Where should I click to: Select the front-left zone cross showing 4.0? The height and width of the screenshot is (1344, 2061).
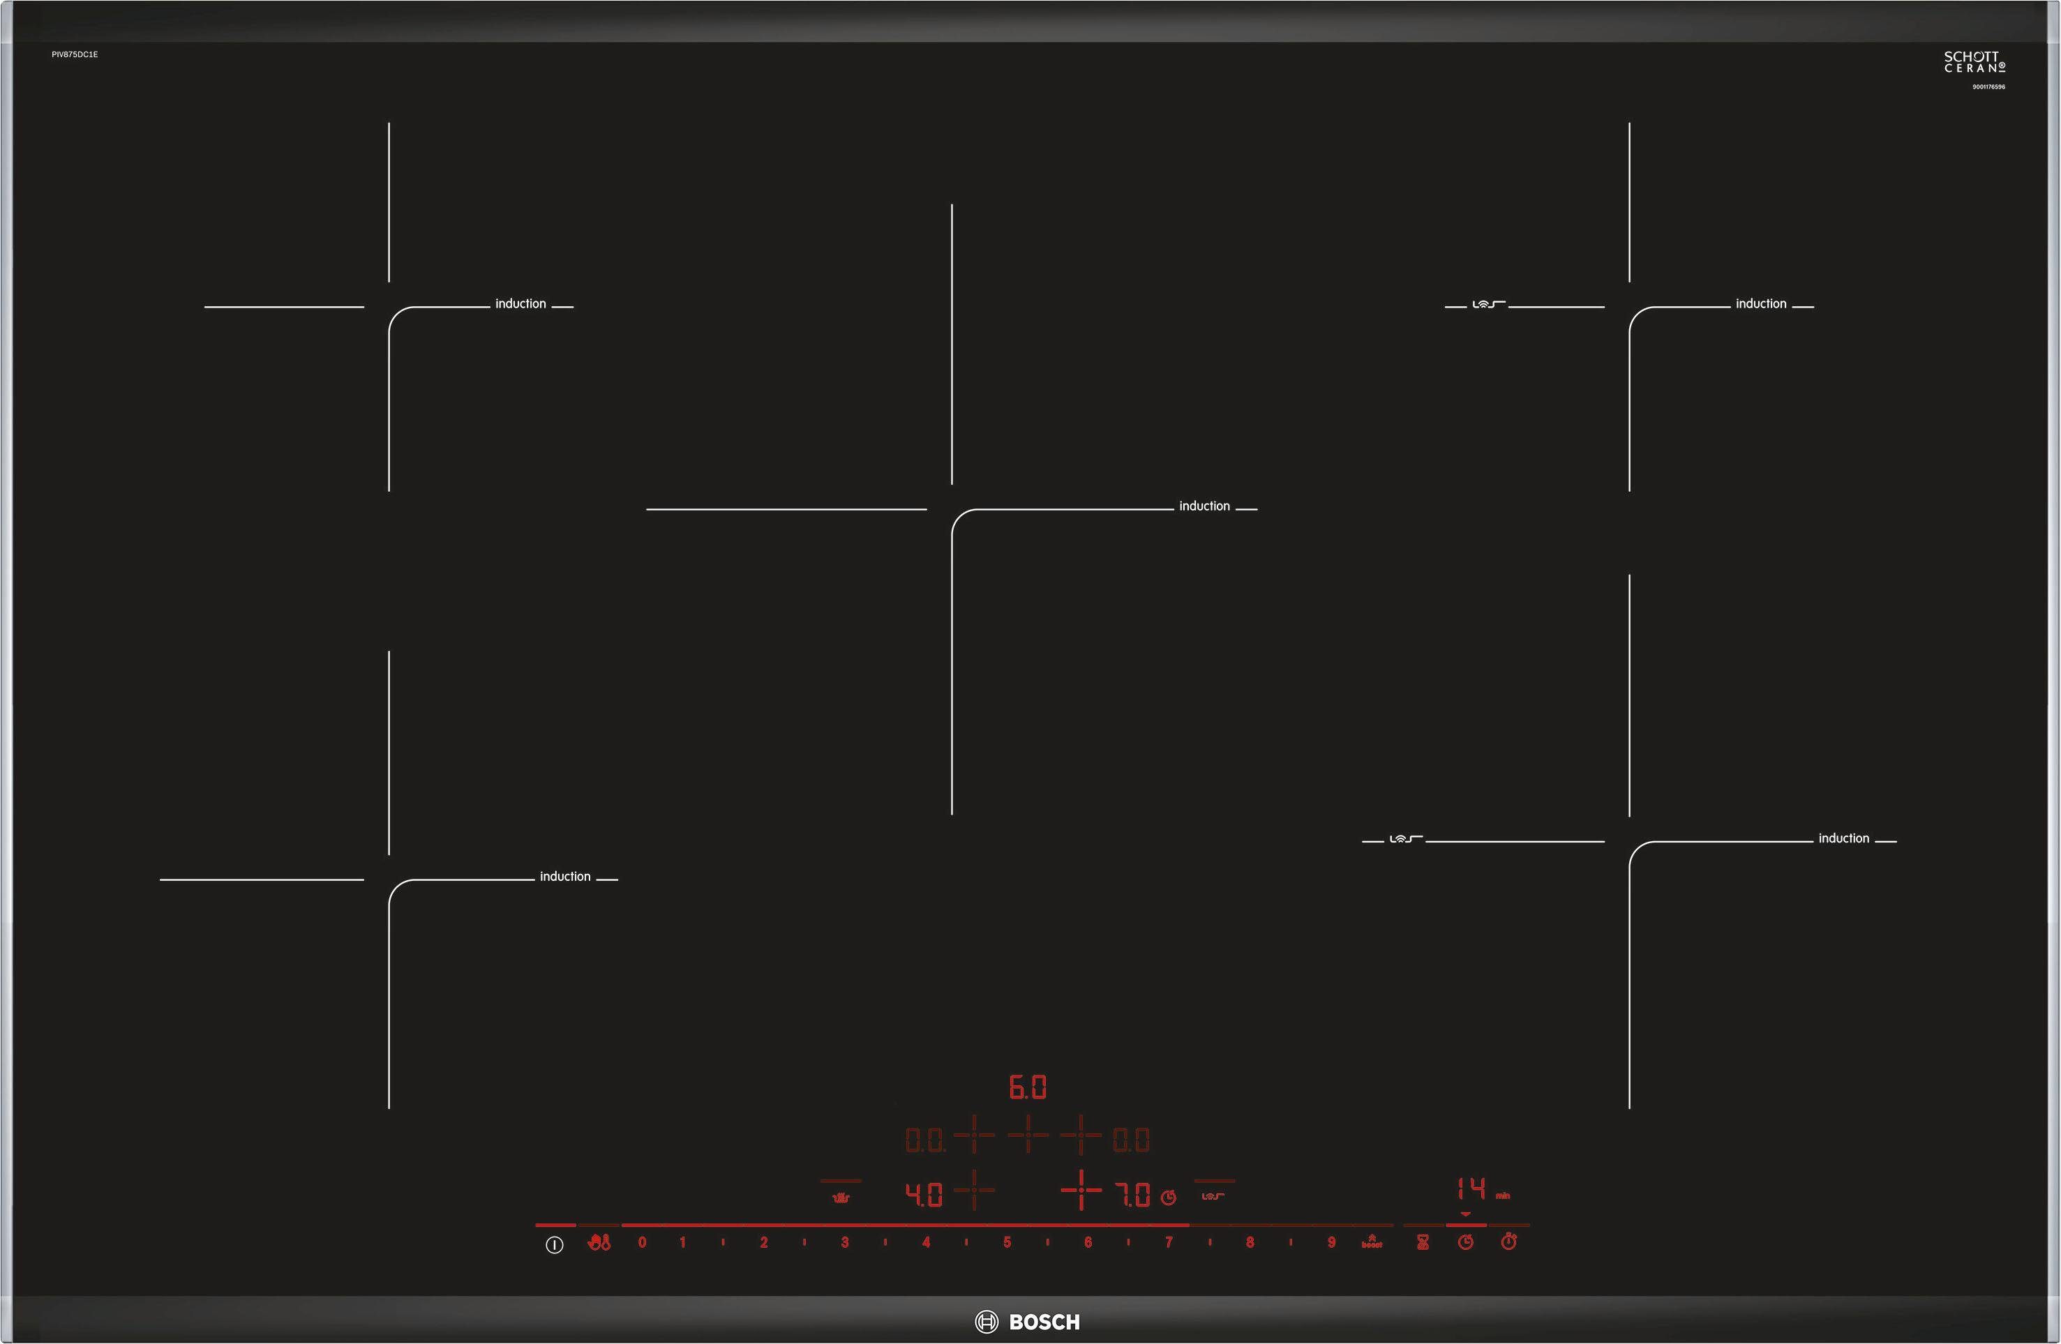974,1191
